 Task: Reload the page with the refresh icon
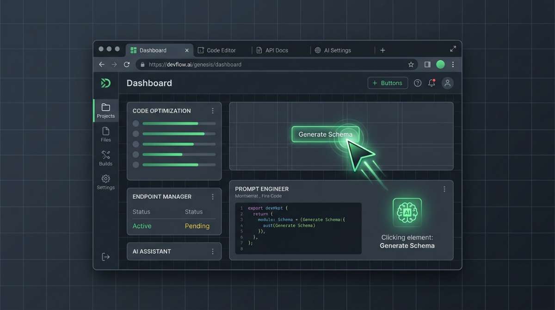127,65
